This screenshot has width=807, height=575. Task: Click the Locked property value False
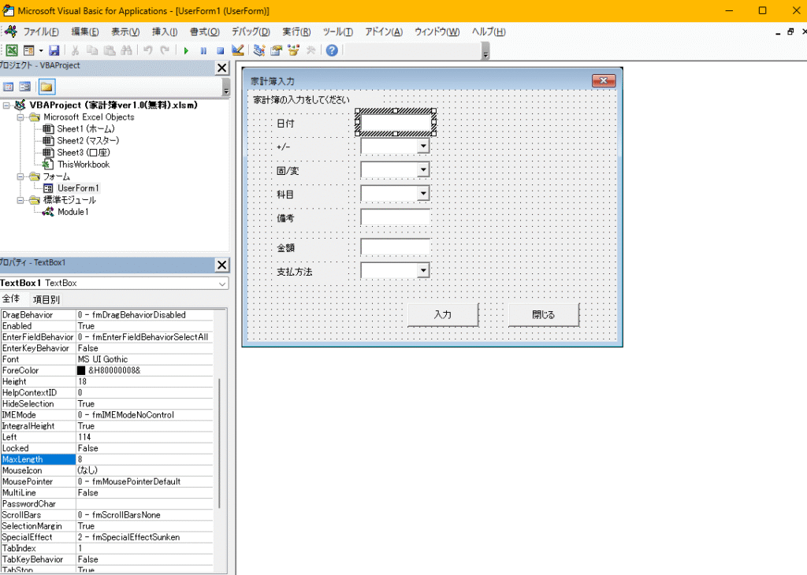pyautogui.click(x=88, y=448)
